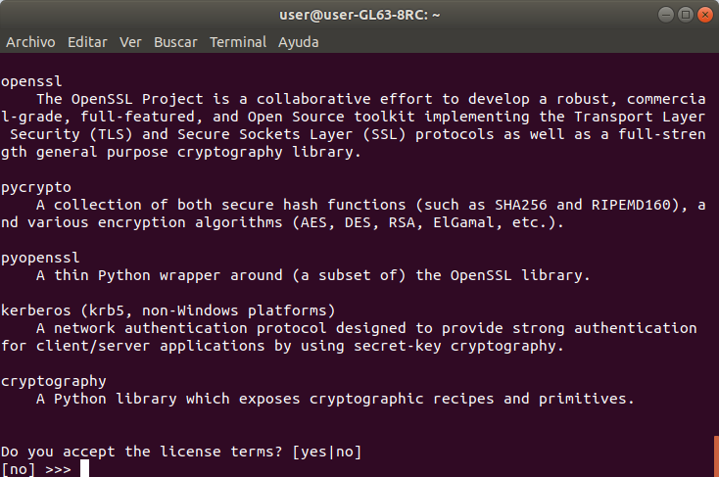
Task: Click the prompt cursor after [no] >>>
Action: 85,469
